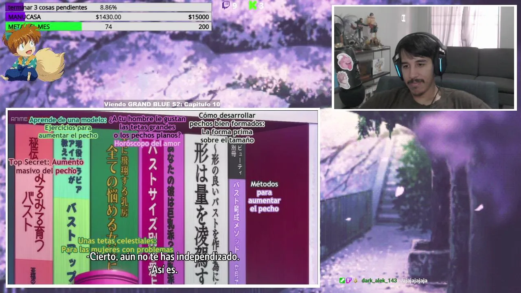Viewport: 521px width, 293px height.
Task: Click the subtitle line 'Así es.'
Action: (163, 269)
